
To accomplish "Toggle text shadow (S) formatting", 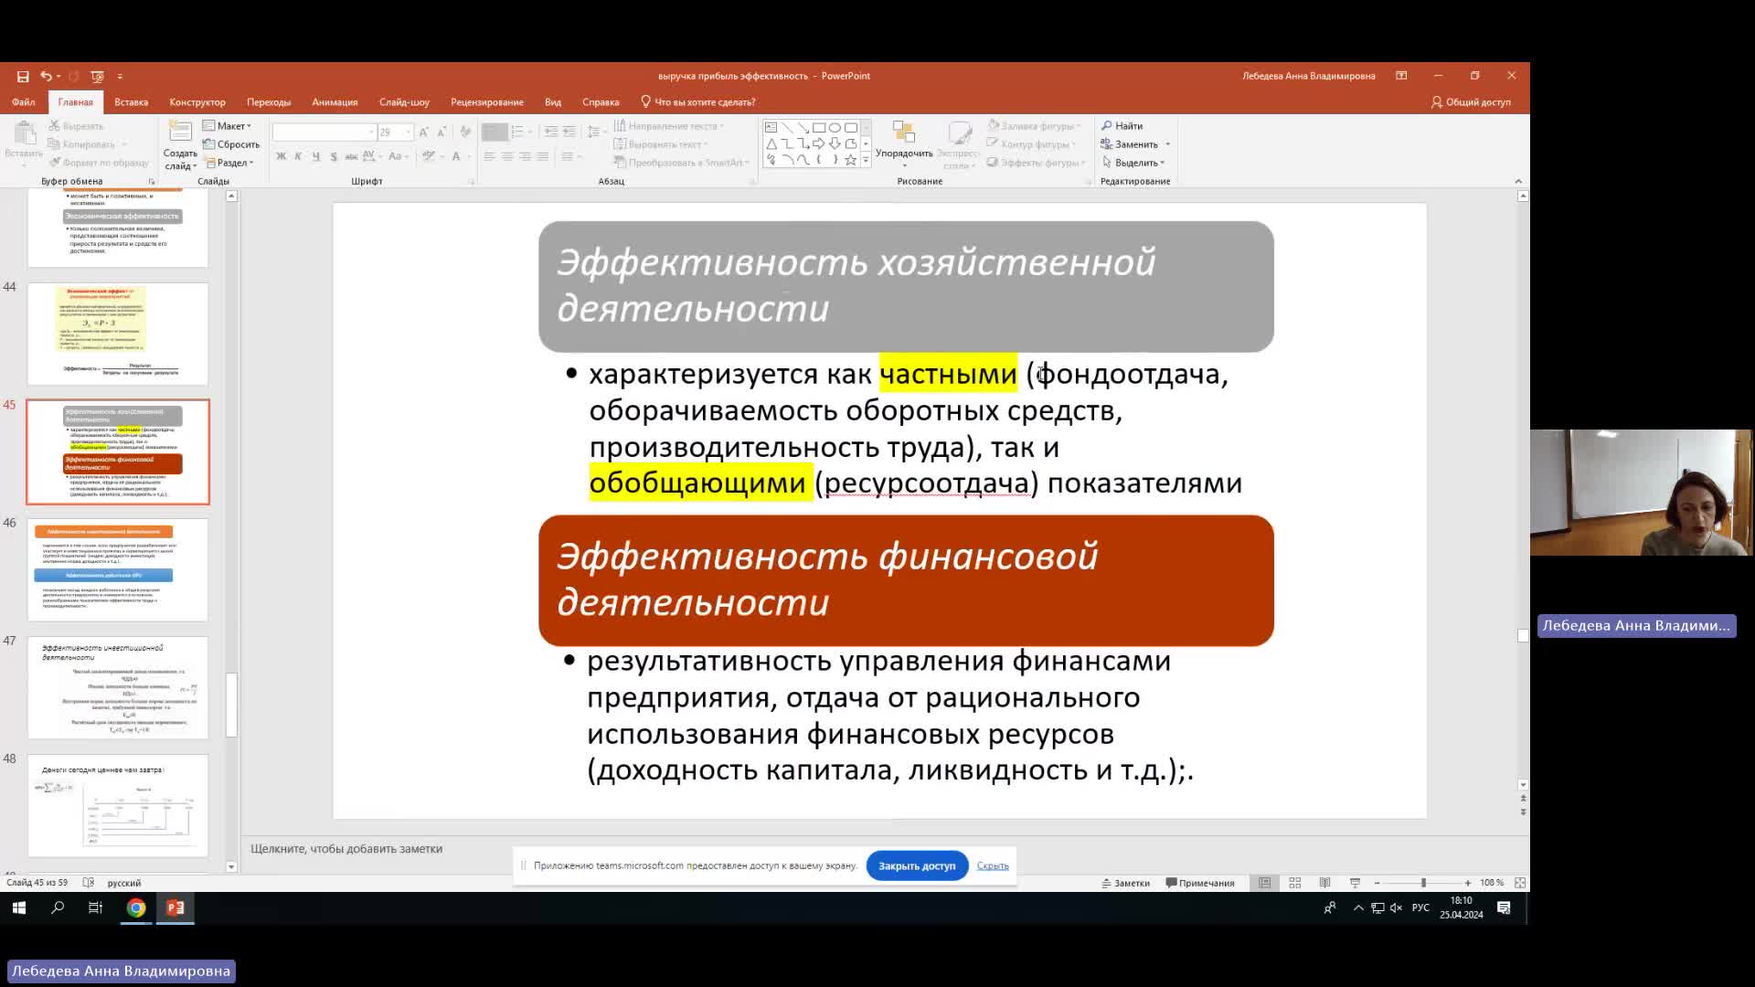I will [x=333, y=156].
